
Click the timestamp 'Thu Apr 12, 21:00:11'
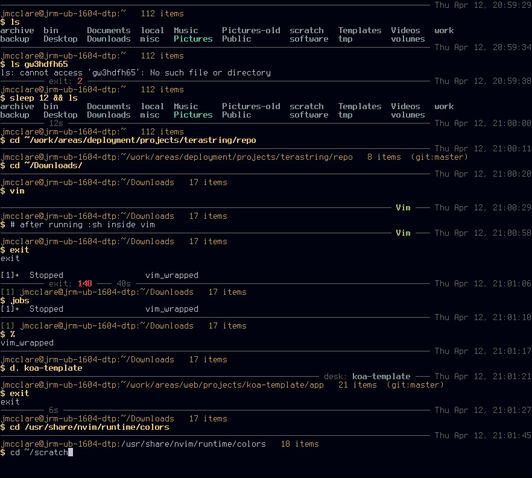tap(483, 148)
